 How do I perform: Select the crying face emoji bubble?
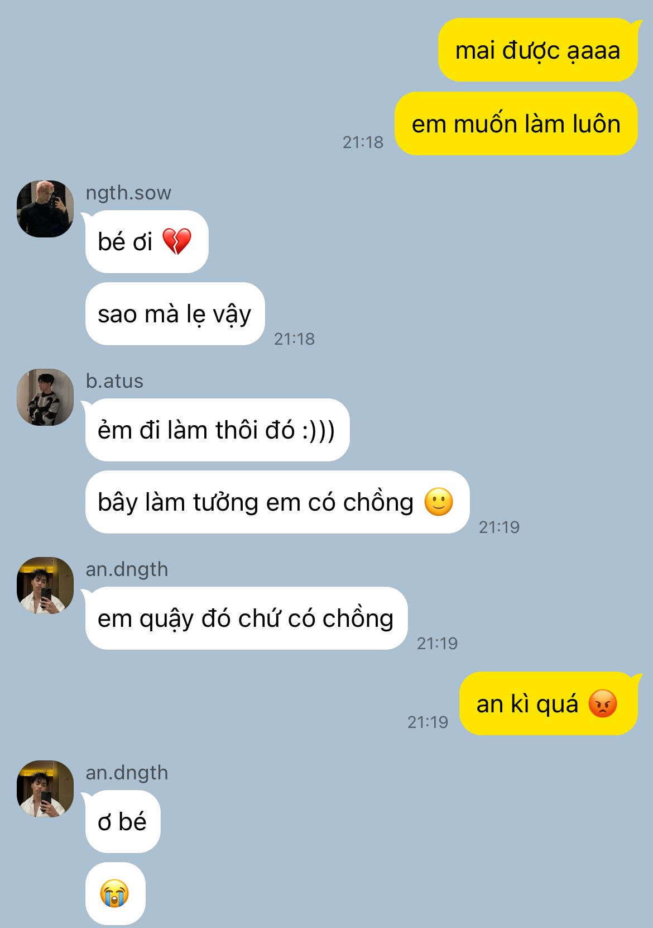(x=115, y=893)
